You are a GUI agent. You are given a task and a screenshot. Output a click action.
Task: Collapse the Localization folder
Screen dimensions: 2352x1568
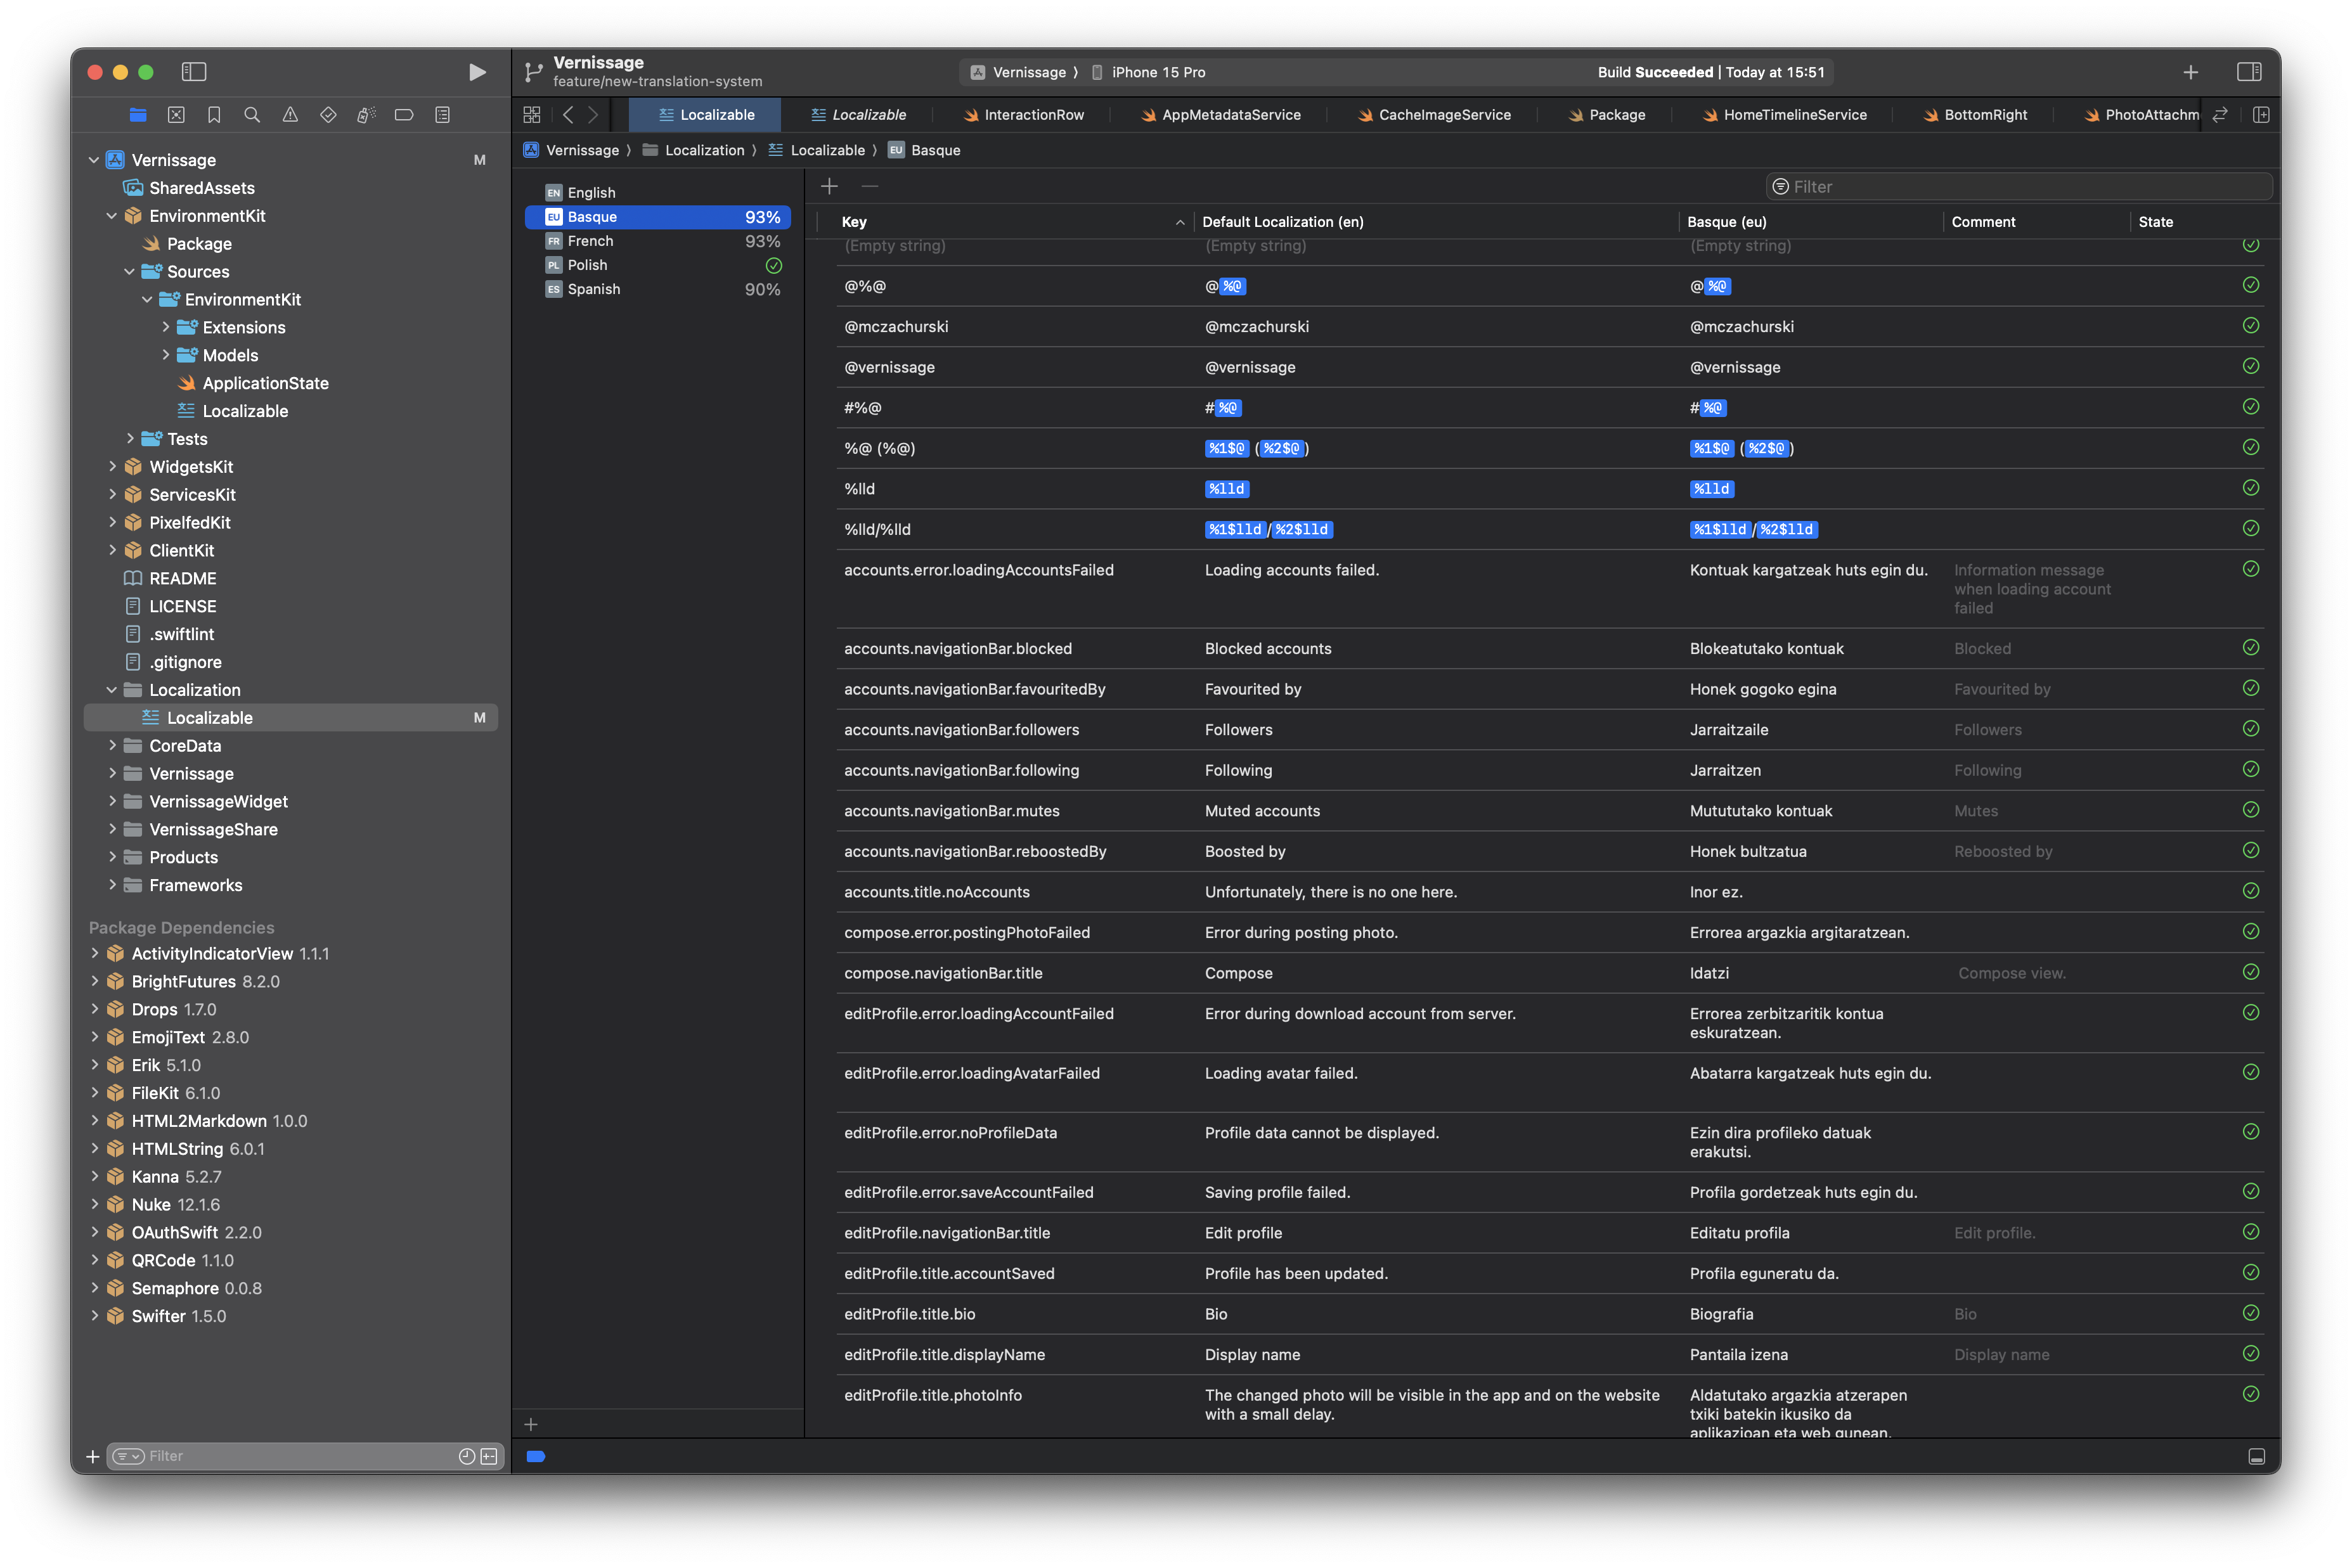tap(112, 690)
